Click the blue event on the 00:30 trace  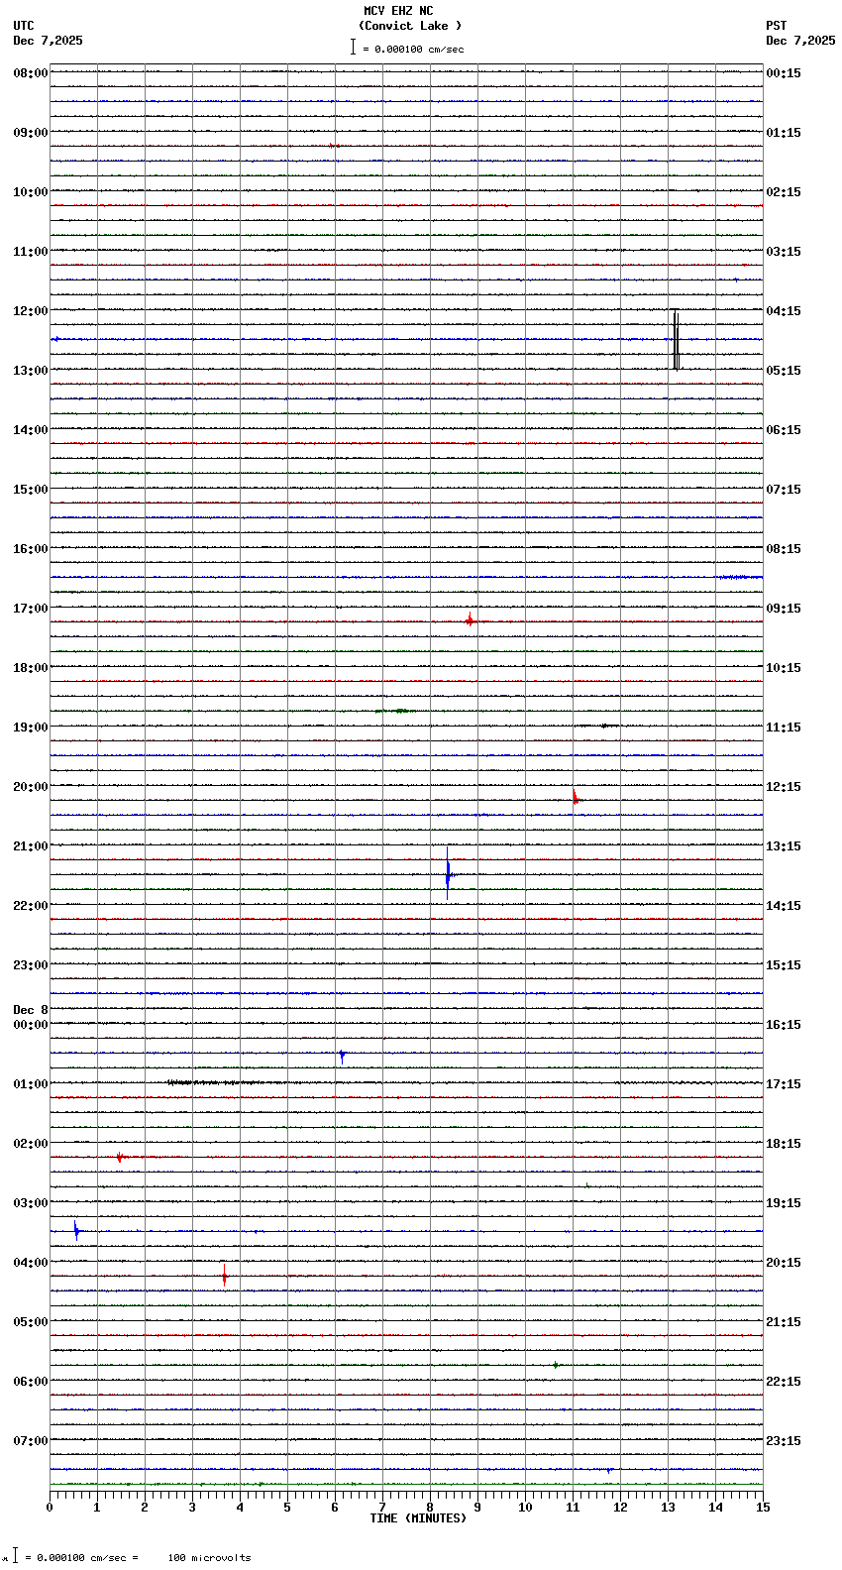click(x=342, y=1056)
